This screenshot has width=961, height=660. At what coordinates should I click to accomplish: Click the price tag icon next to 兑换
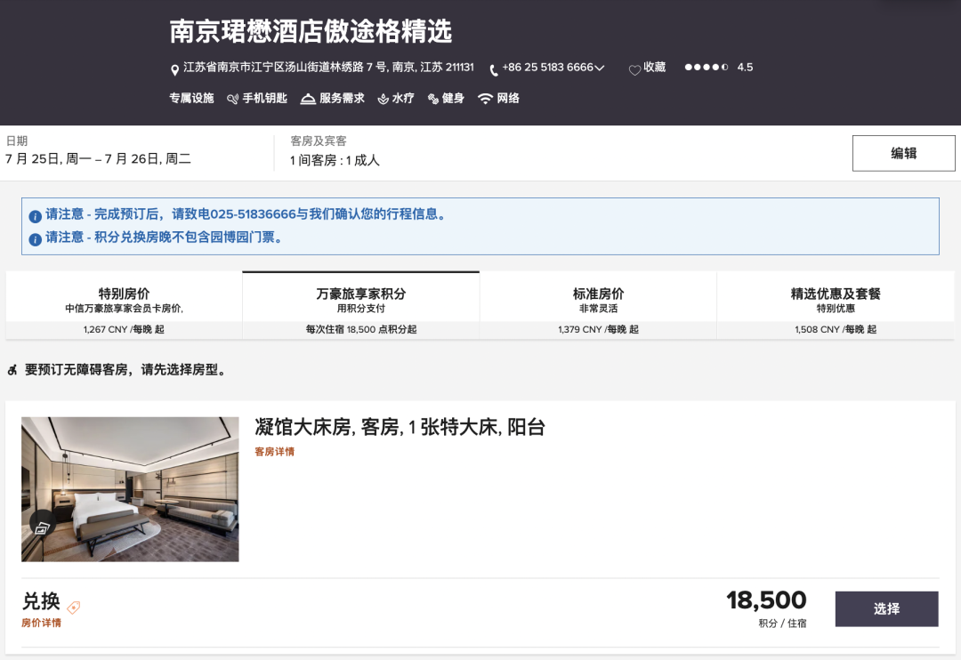(x=74, y=608)
